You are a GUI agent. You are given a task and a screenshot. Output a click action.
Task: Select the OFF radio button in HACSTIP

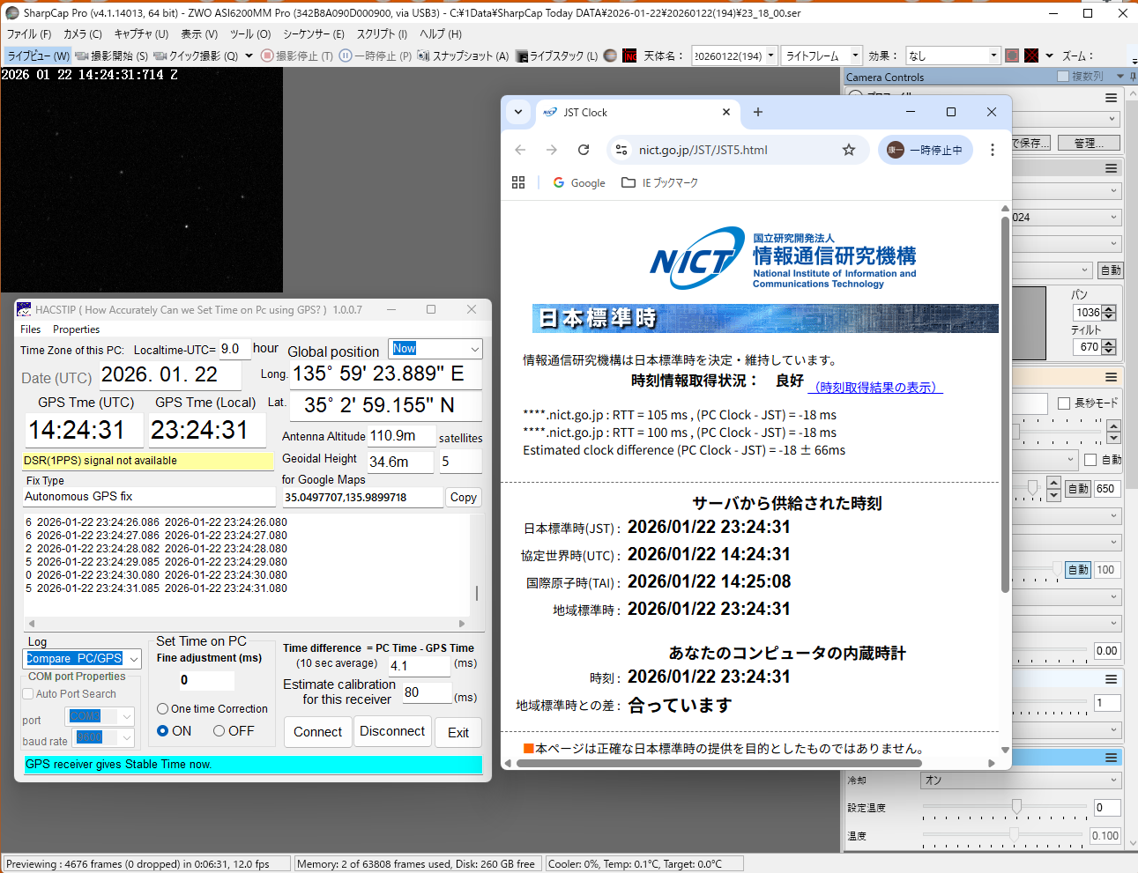pos(219,731)
